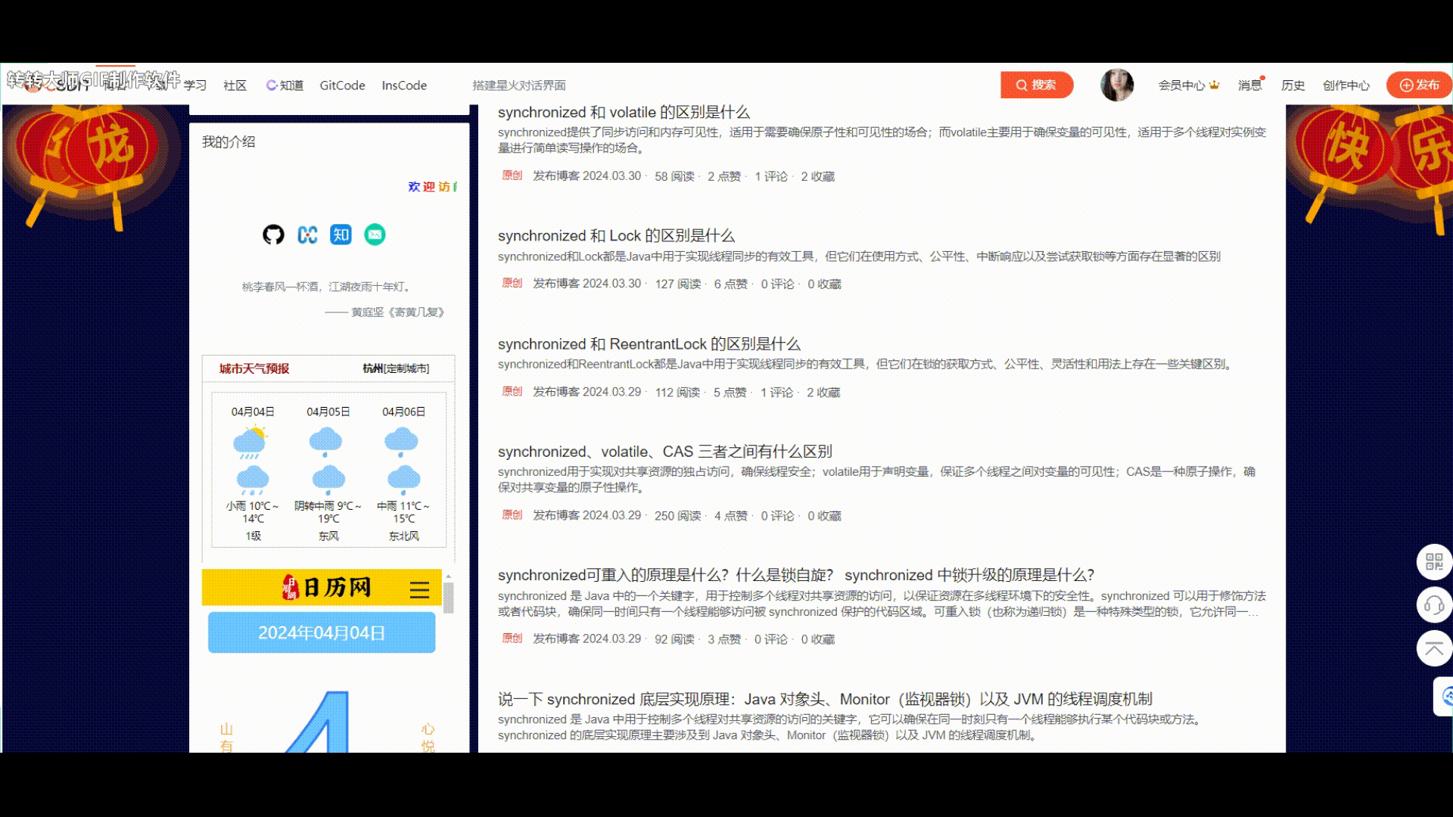Open the Zhihu 知 icon
Viewport: 1453px width, 817px height.
tap(341, 235)
